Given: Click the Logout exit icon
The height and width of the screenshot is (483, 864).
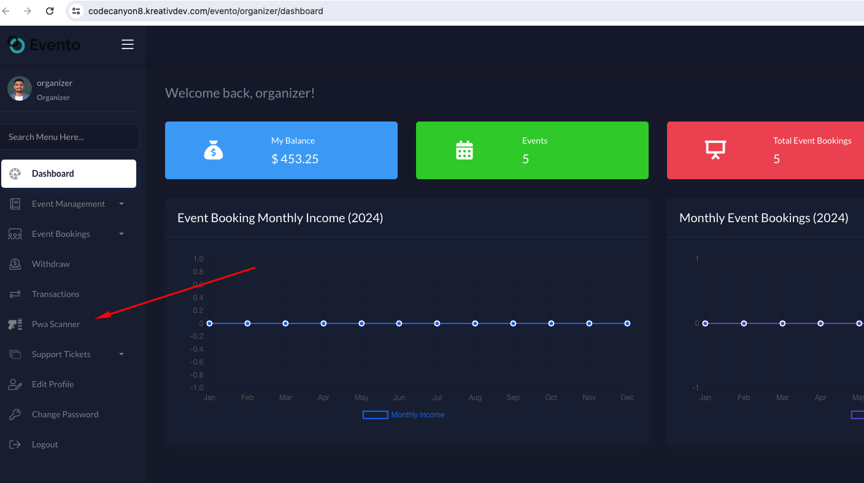Looking at the screenshot, I should 15,444.
